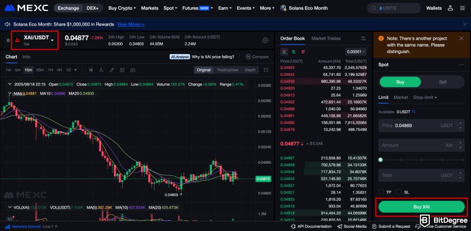Select the Market order tab

[401, 97]
